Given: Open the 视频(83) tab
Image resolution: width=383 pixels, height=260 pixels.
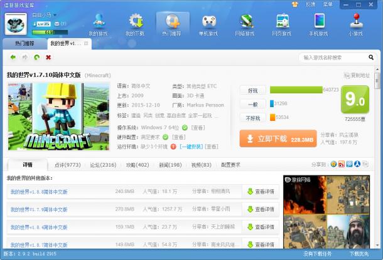Looking at the screenshot, I should point(202,165).
